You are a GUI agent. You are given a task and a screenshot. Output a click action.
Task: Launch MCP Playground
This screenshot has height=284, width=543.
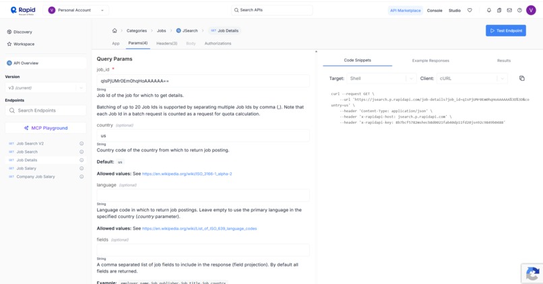click(x=46, y=128)
